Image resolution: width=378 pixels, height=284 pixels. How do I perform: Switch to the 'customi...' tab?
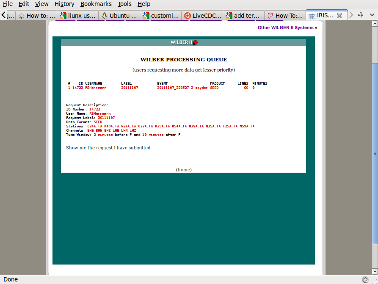click(161, 16)
